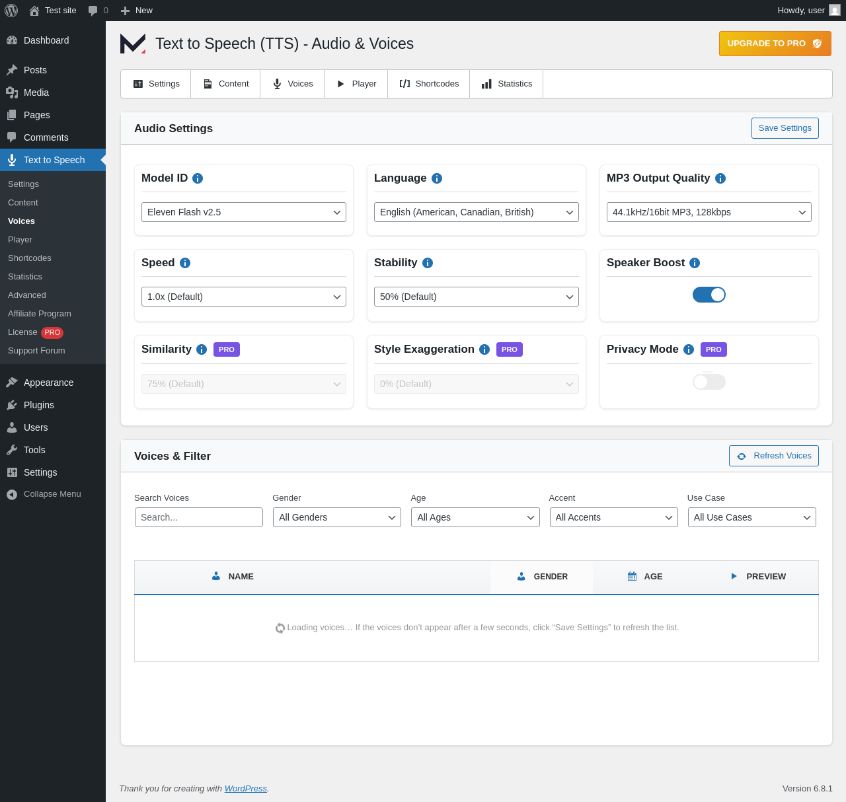
Task: Turn off the Speaker Boost toggle
Action: click(x=709, y=295)
